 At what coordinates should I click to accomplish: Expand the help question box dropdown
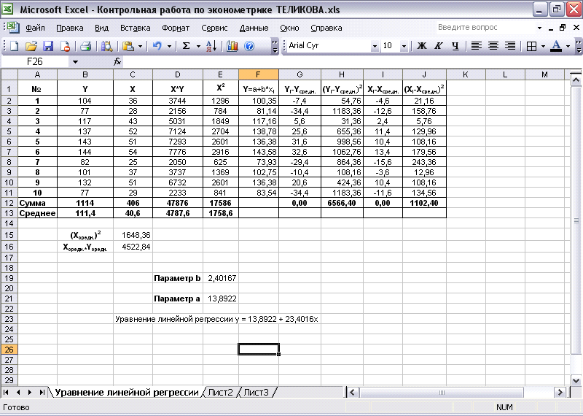coord(539,28)
